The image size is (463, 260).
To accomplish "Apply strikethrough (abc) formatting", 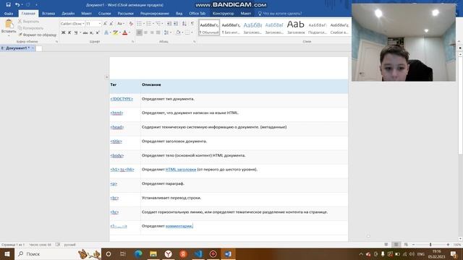I will click(85, 32).
